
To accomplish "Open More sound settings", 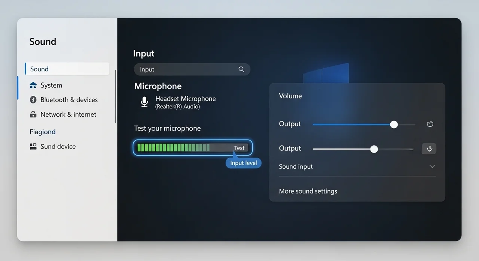I will pos(308,191).
